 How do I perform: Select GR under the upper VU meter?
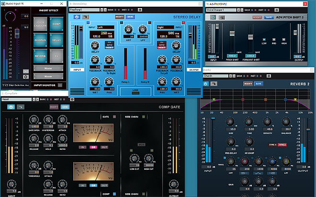[93, 147]
